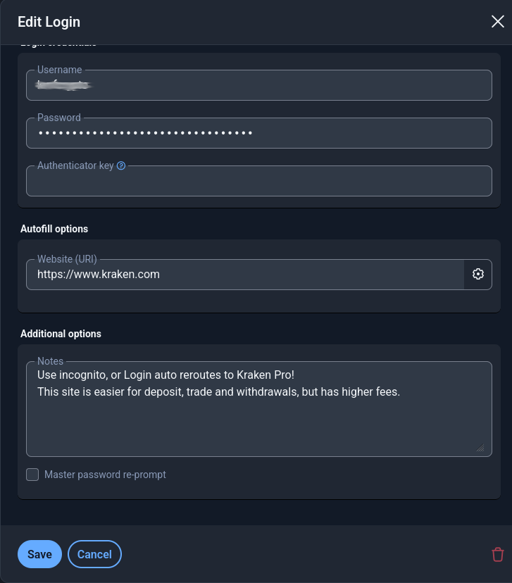Click the Edit Login dialog title

[49, 22]
